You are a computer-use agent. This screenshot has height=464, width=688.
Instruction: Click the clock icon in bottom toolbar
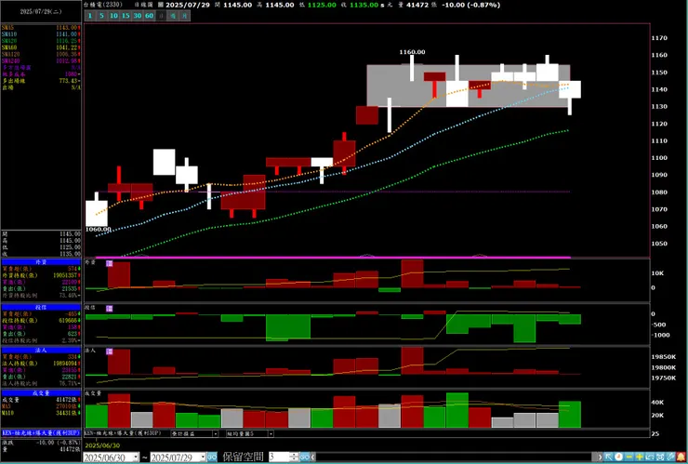618,457
